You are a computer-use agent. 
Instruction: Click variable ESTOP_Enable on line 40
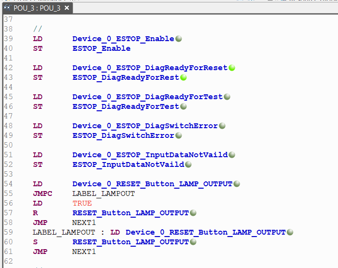tap(102, 48)
